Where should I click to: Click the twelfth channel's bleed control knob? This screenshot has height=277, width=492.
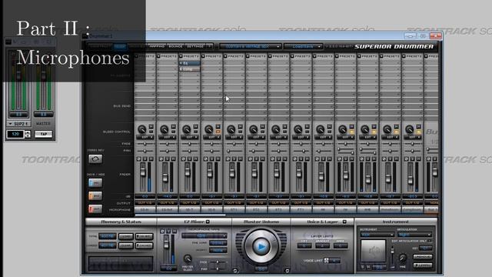tap(387, 129)
